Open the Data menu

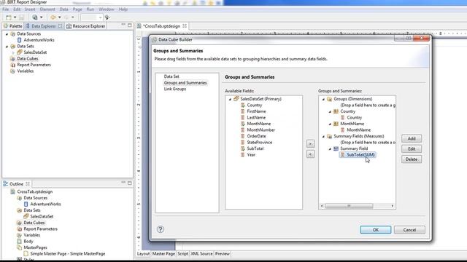63,9
